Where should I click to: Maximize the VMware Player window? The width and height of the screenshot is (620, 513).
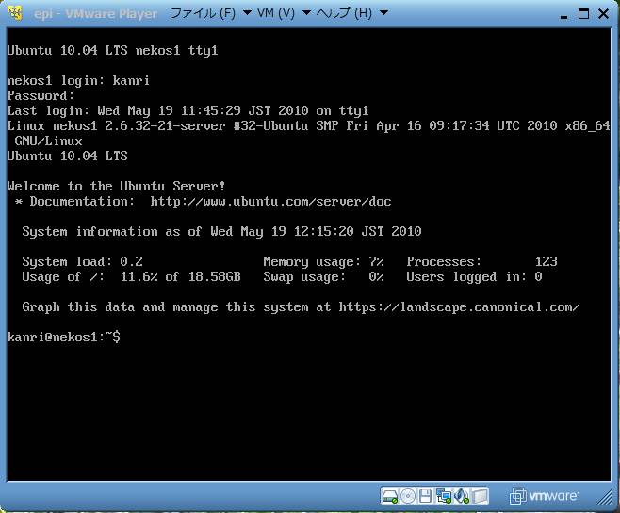coord(583,13)
